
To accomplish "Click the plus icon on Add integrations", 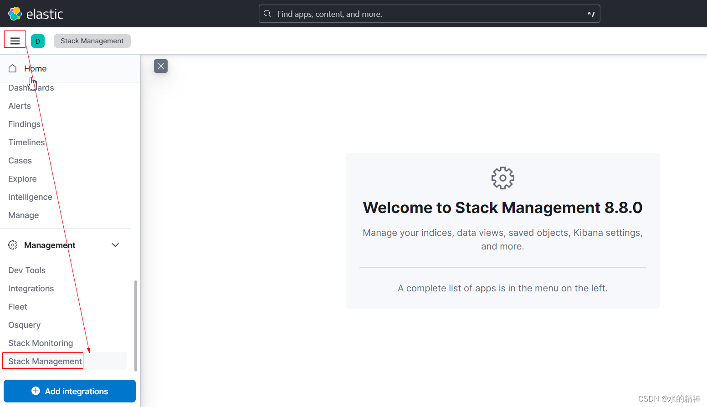I will click(x=36, y=391).
